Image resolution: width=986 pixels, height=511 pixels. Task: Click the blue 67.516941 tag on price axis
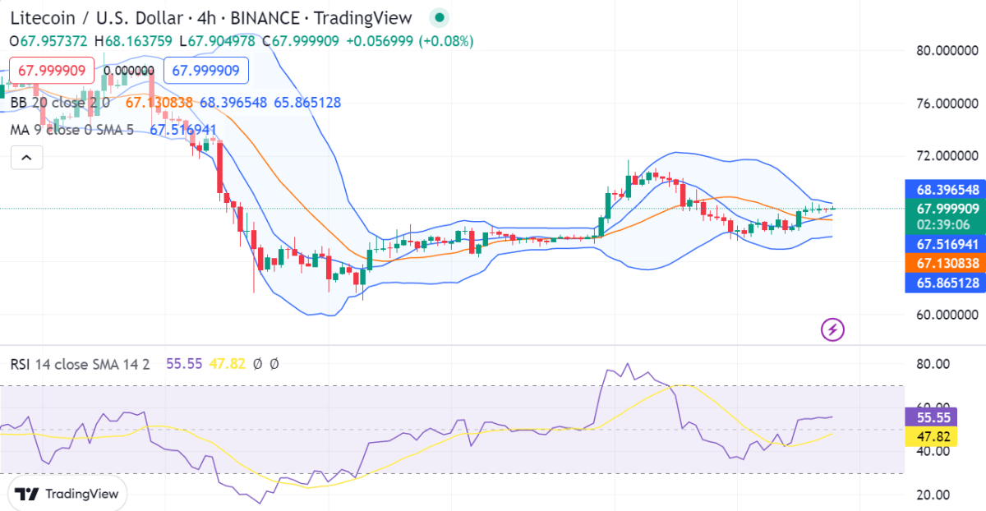click(x=946, y=245)
